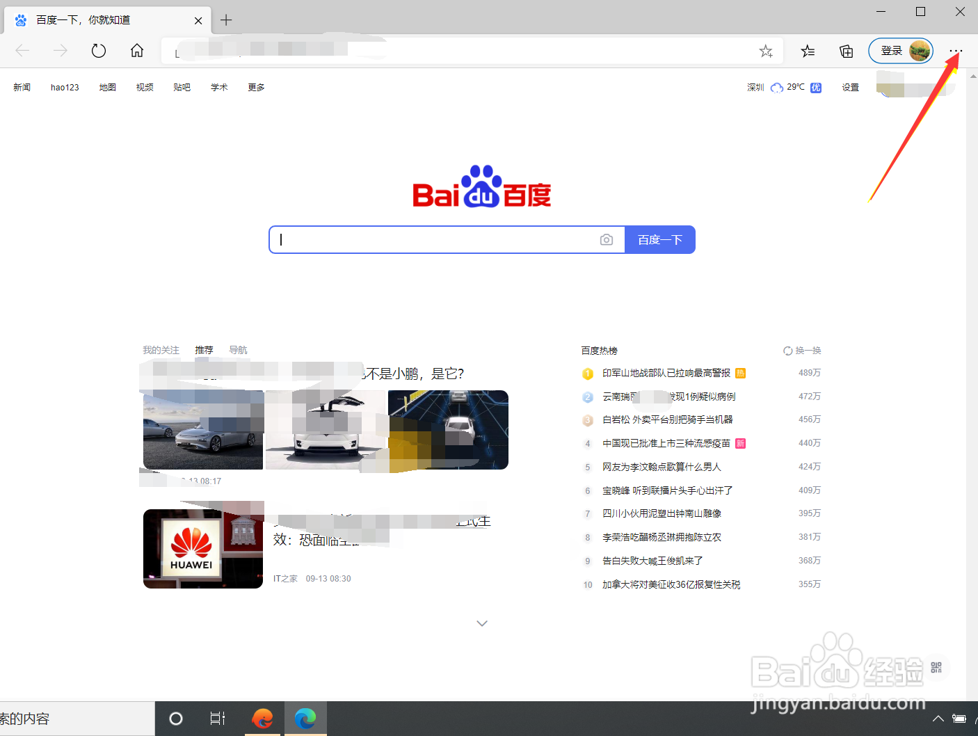Switch feed to 我的关注 tab
The width and height of the screenshot is (978, 736).
(x=161, y=350)
